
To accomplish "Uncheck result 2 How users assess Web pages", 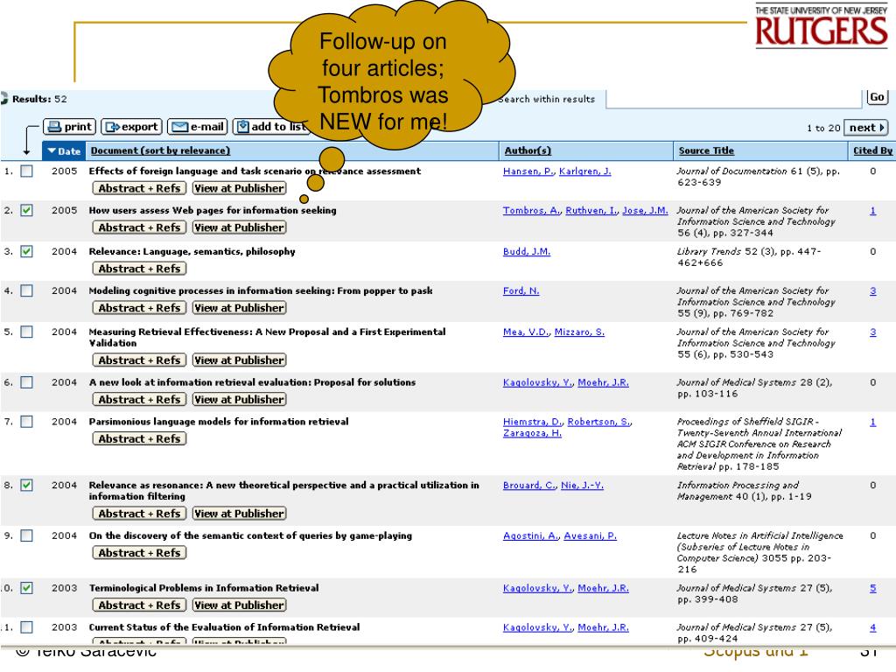I will pos(26,210).
